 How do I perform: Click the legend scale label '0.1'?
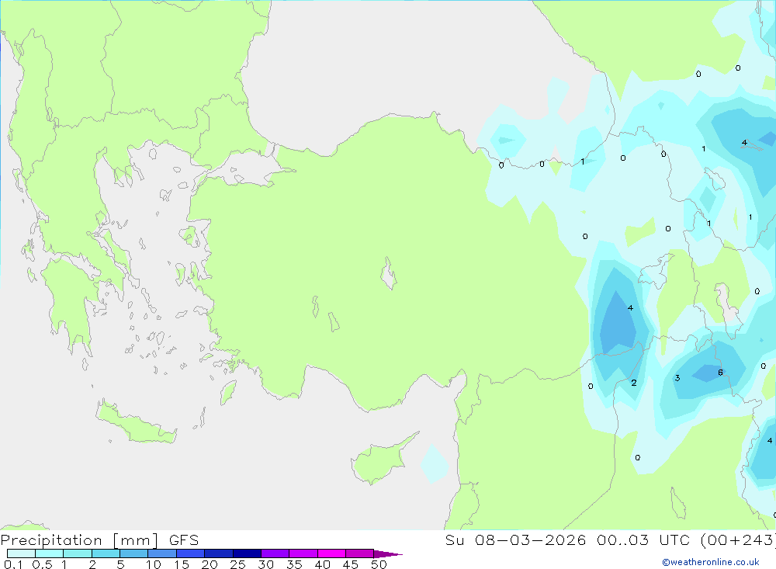[x=13, y=564]
